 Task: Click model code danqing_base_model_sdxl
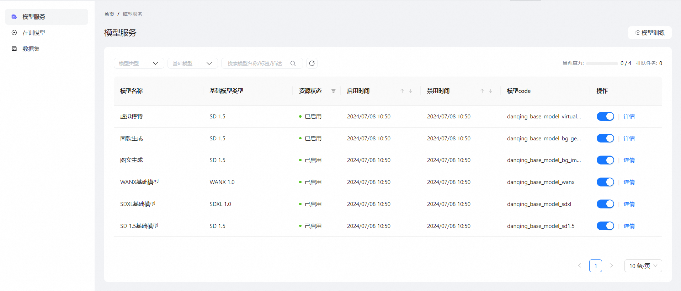point(539,204)
